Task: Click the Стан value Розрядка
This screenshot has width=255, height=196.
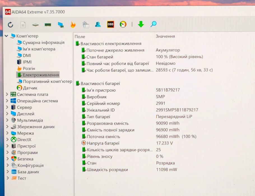Action: [x=165, y=163]
